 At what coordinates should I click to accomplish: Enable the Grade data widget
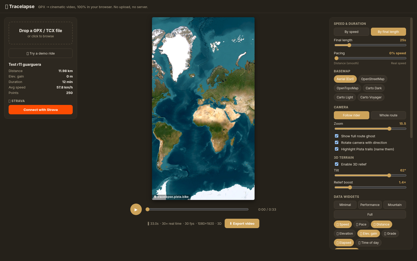click(x=390, y=234)
